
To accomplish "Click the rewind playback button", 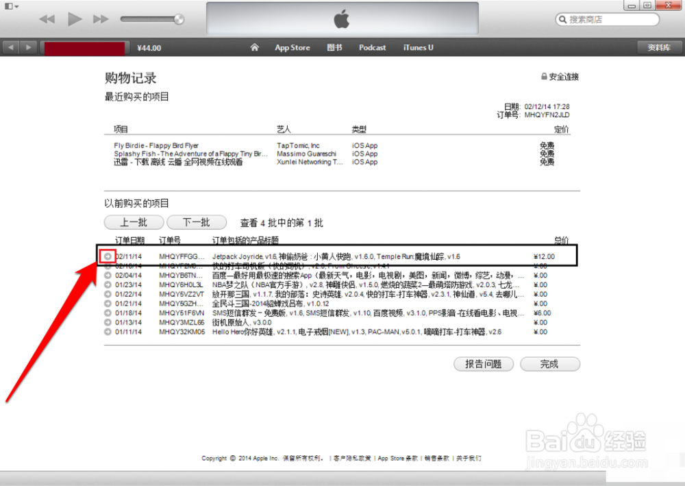I will tap(47, 19).
